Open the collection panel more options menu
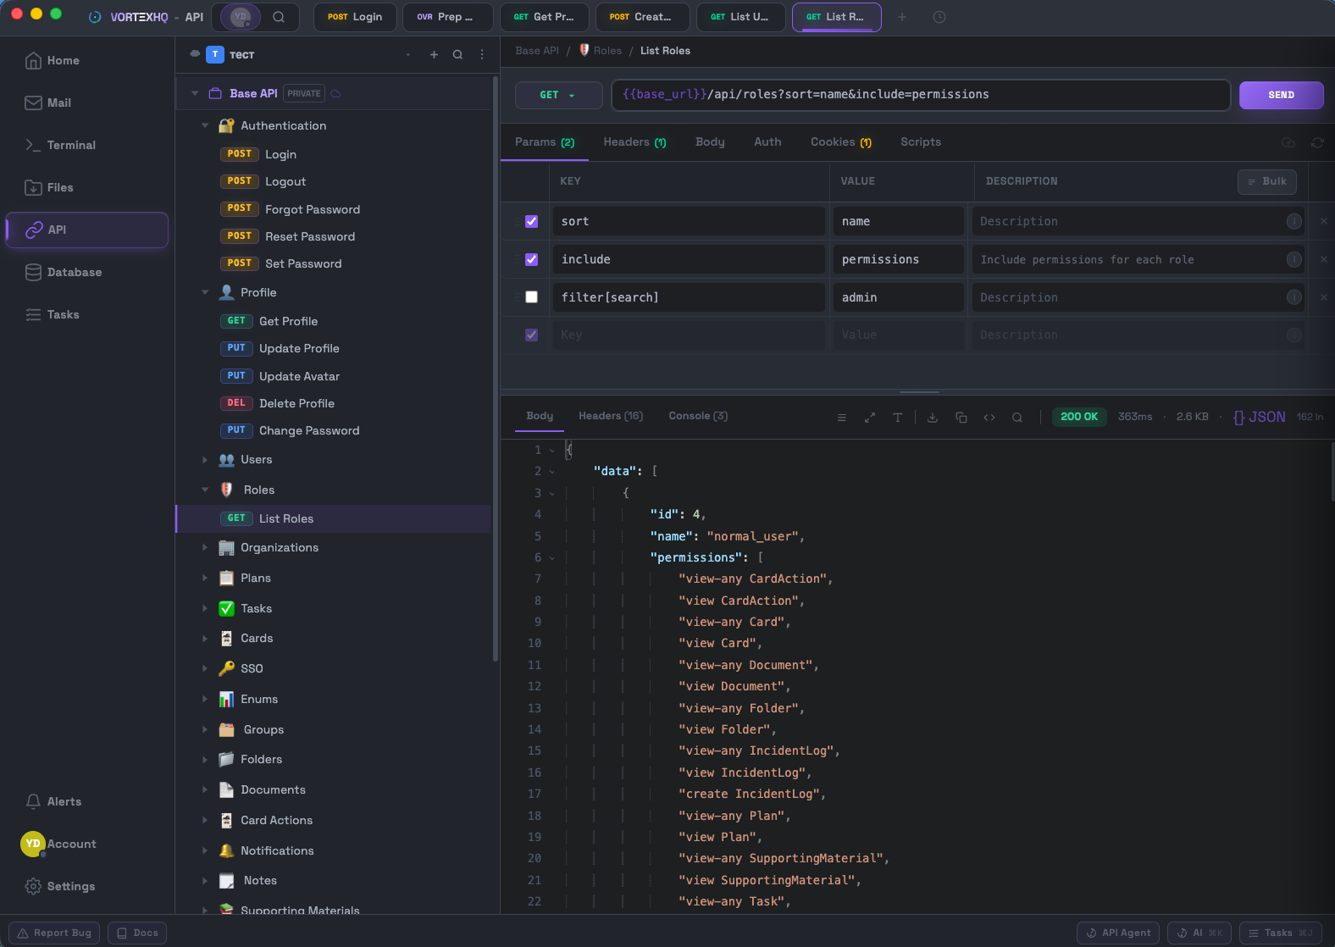Viewport: 1335px width, 947px height. [x=482, y=54]
